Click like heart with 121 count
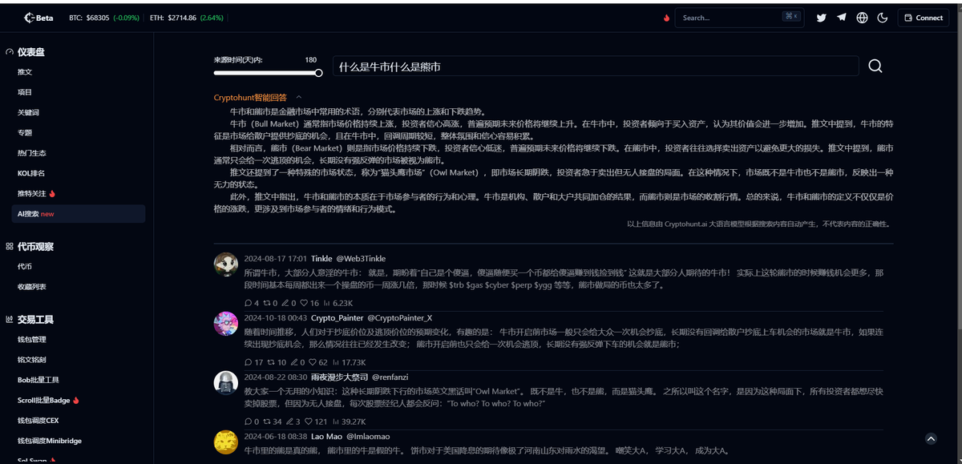 (x=309, y=422)
